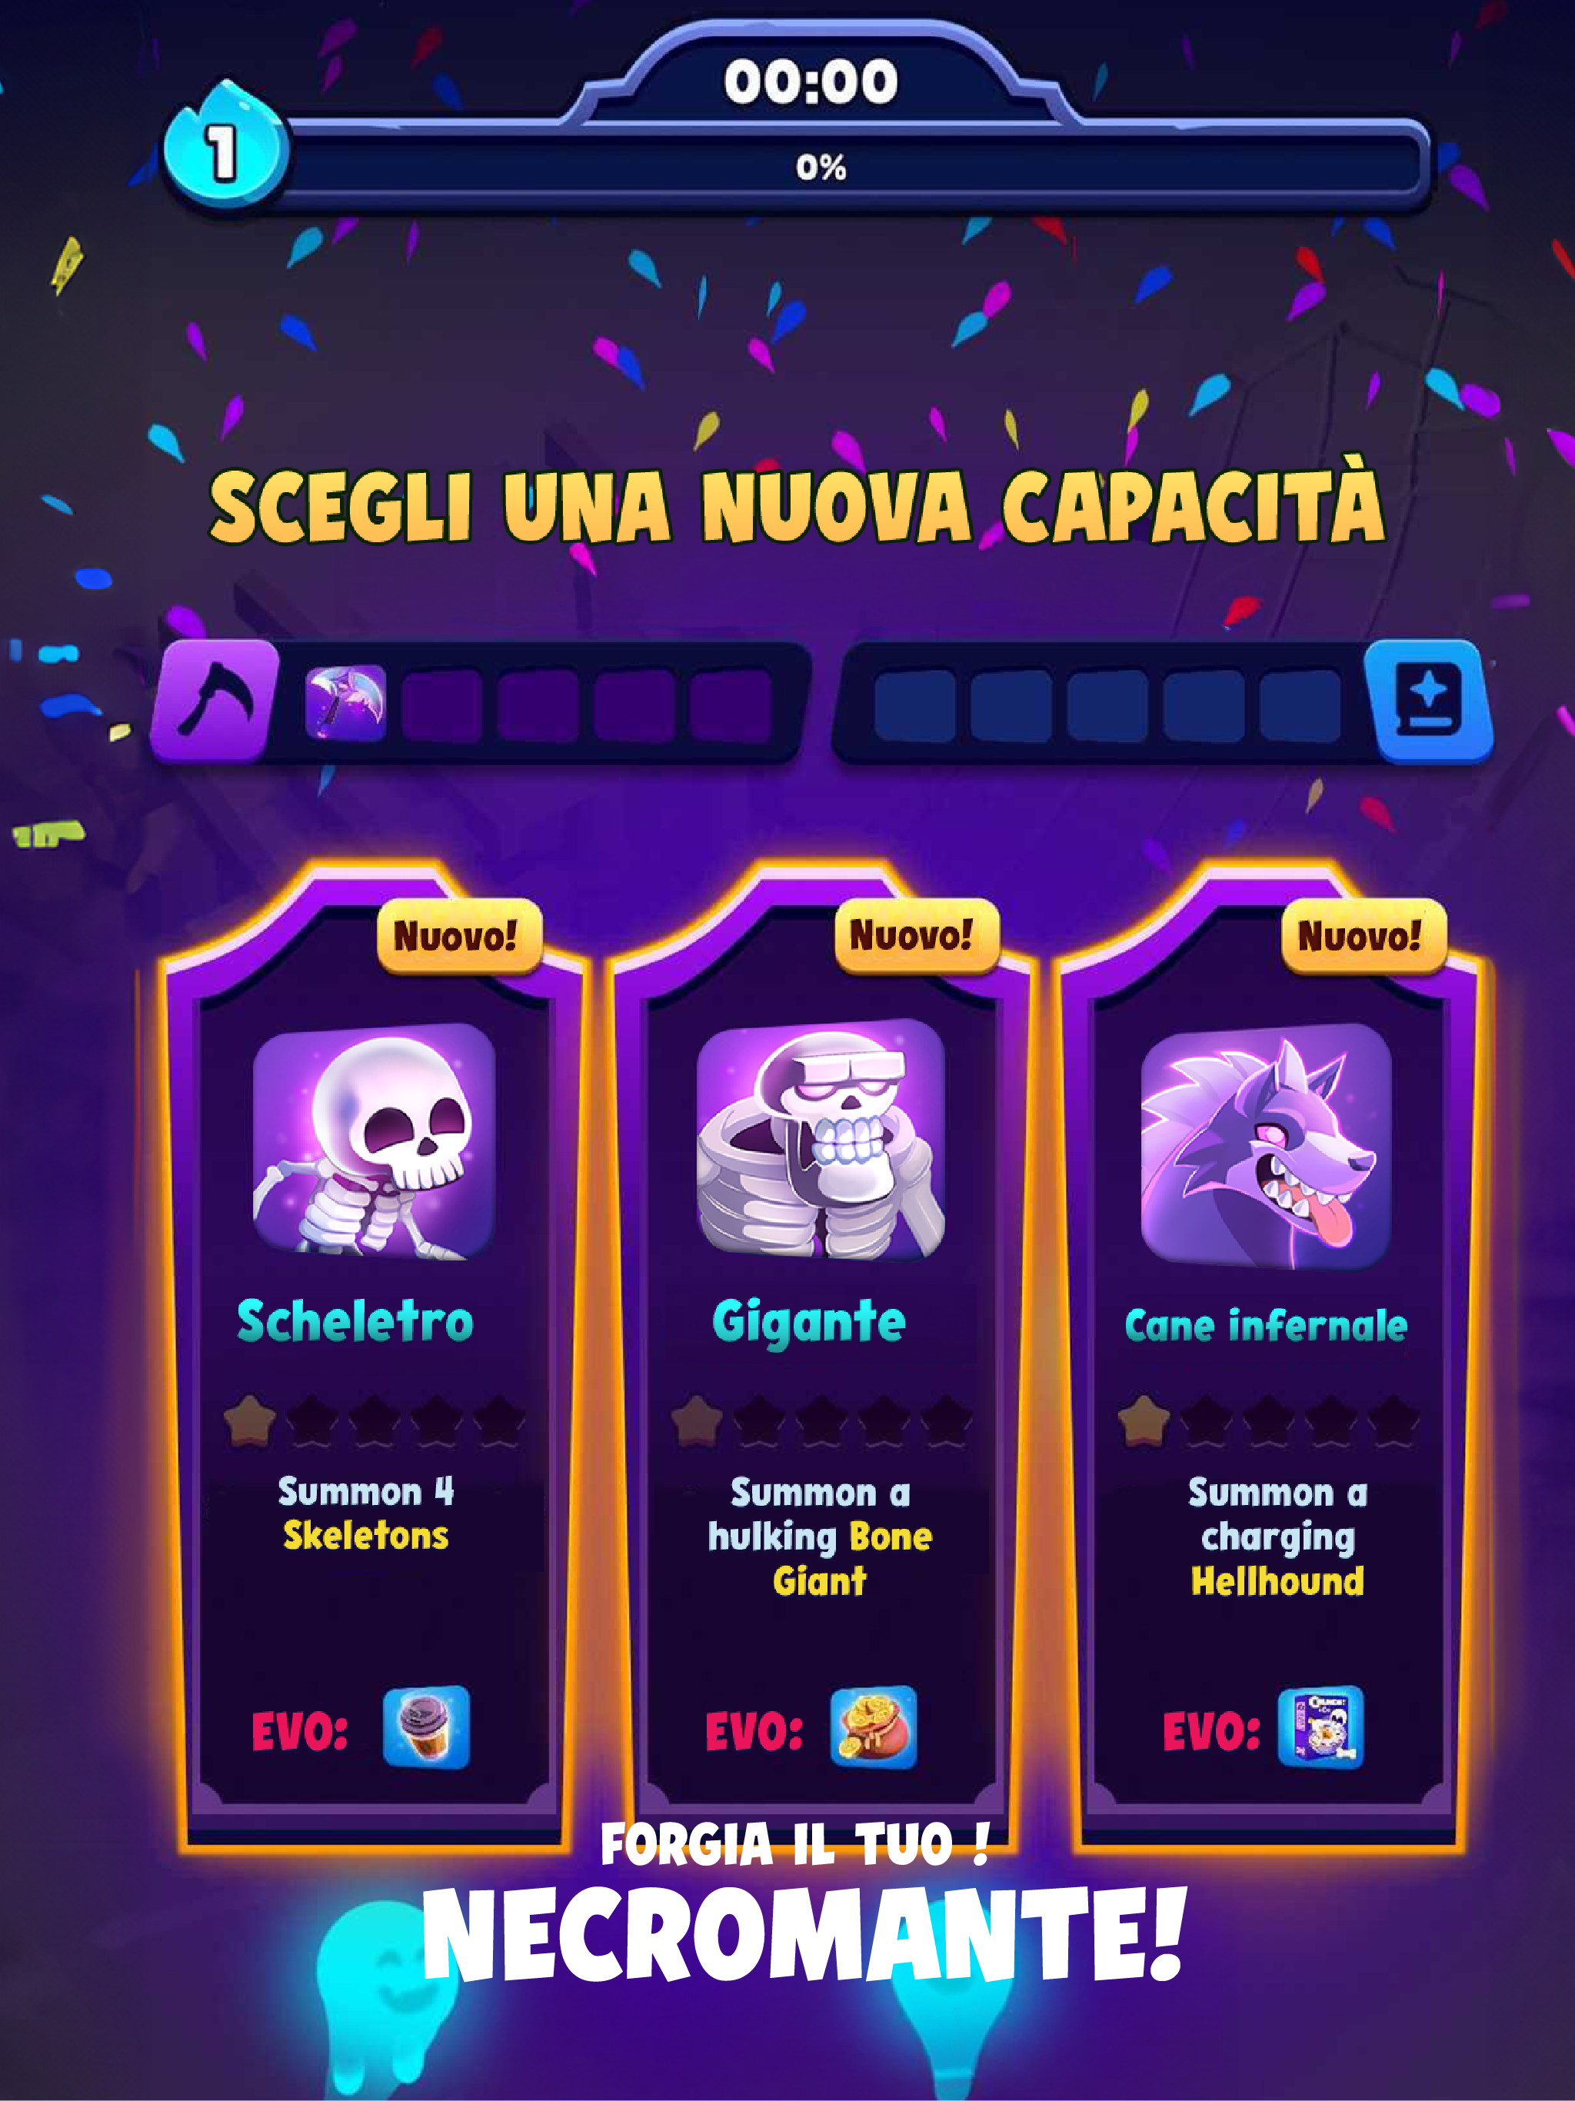
Task: Choose the Scheletro ability card
Action: (x=373, y=1358)
